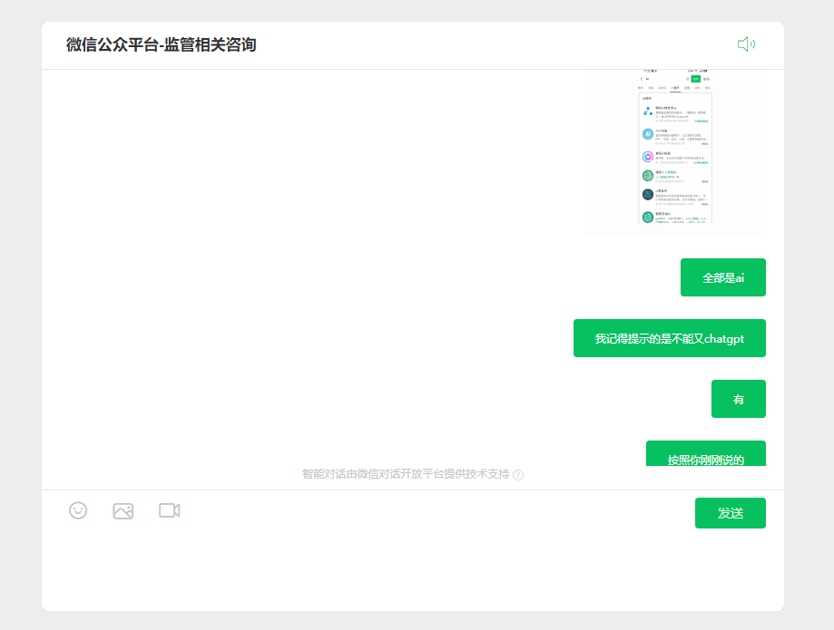Open the emoji picker

point(78,510)
